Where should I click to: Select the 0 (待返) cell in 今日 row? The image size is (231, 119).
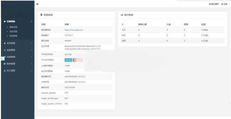click(205, 30)
